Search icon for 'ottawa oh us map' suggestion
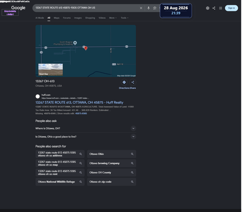The width and height of the screenshot is (244, 212). (81, 163)
